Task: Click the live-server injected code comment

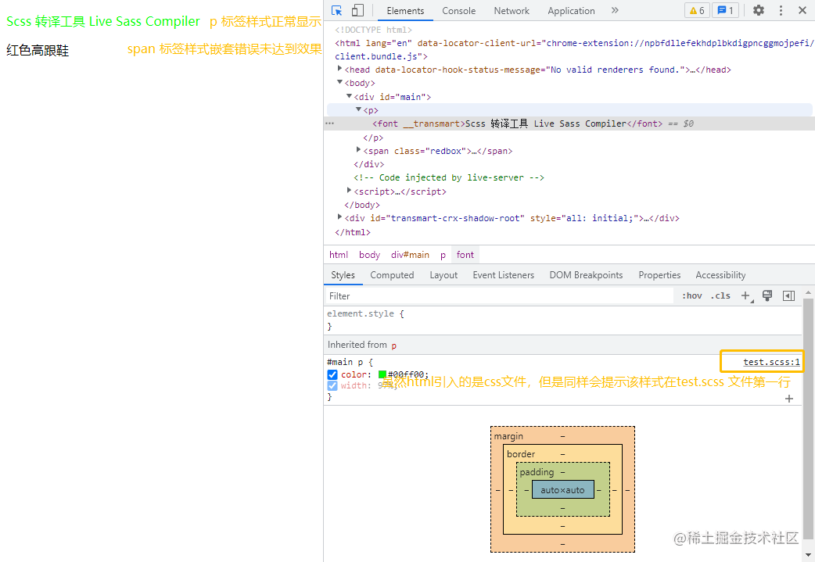Action: tap(448, 177)
